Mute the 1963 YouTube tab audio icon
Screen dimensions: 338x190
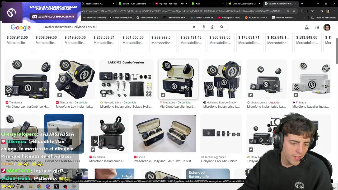click(x=182, y=4)
